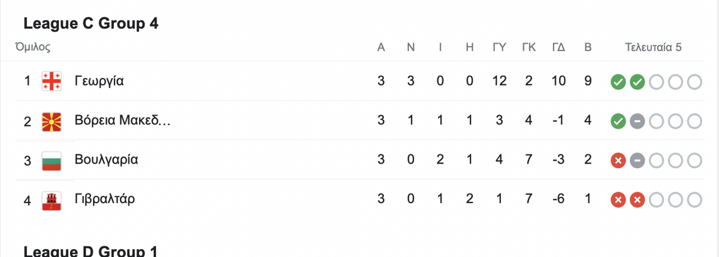Image resolution: width=719 pixels, height=257 pixels.
Task: Open the Γιβραλτάρ team link
Action: (x=105, y=199)
